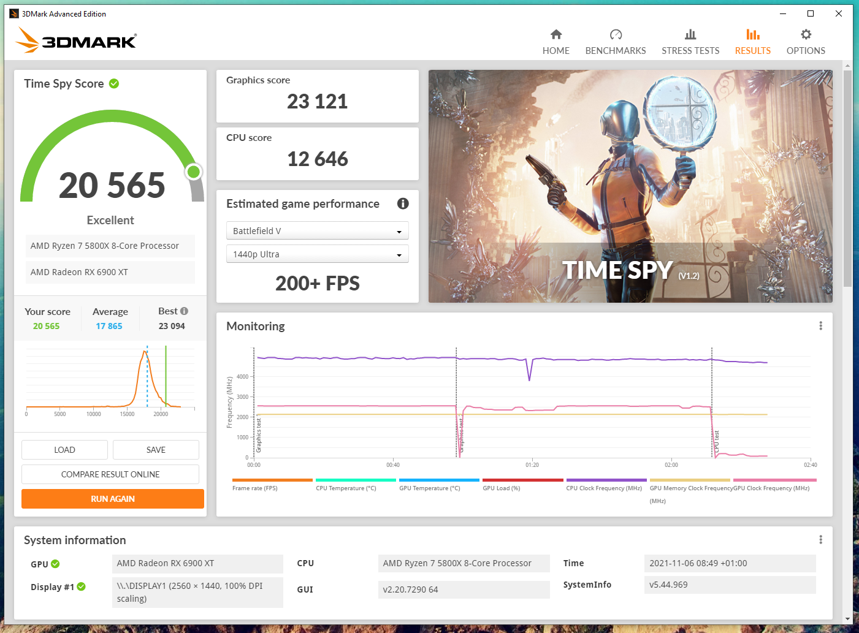Open the Results bar chart icon
Screen dimensions: 859x633
pyautogui.click(x=753, y=34)
